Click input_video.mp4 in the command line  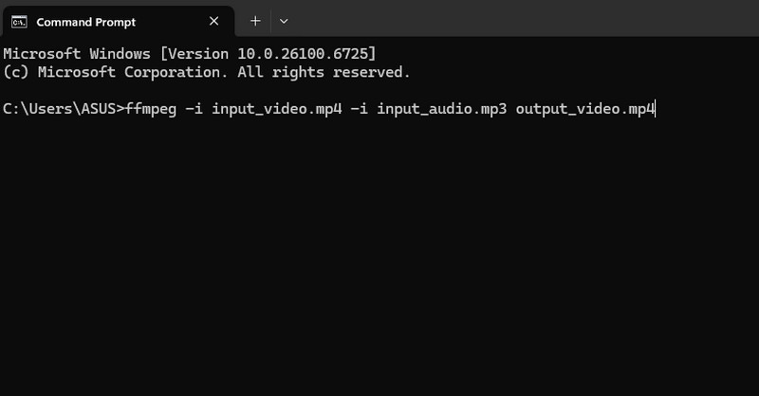(x=276, y=109)
